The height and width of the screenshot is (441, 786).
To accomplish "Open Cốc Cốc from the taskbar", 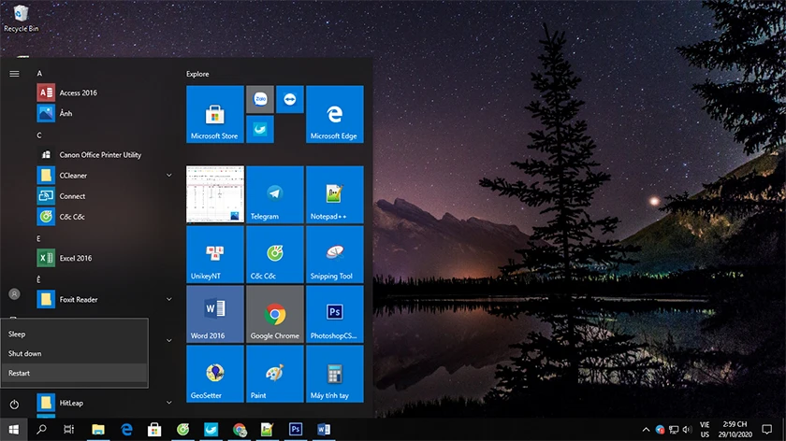I will (183, 430).
